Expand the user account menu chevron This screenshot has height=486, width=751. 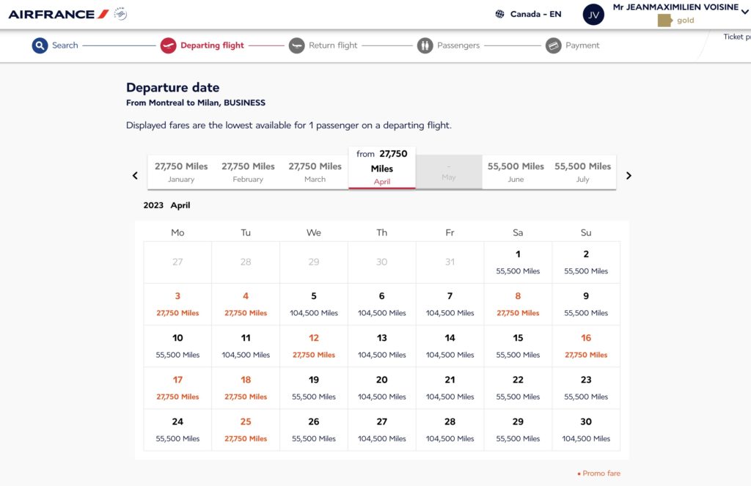click(x=746, y=10)
